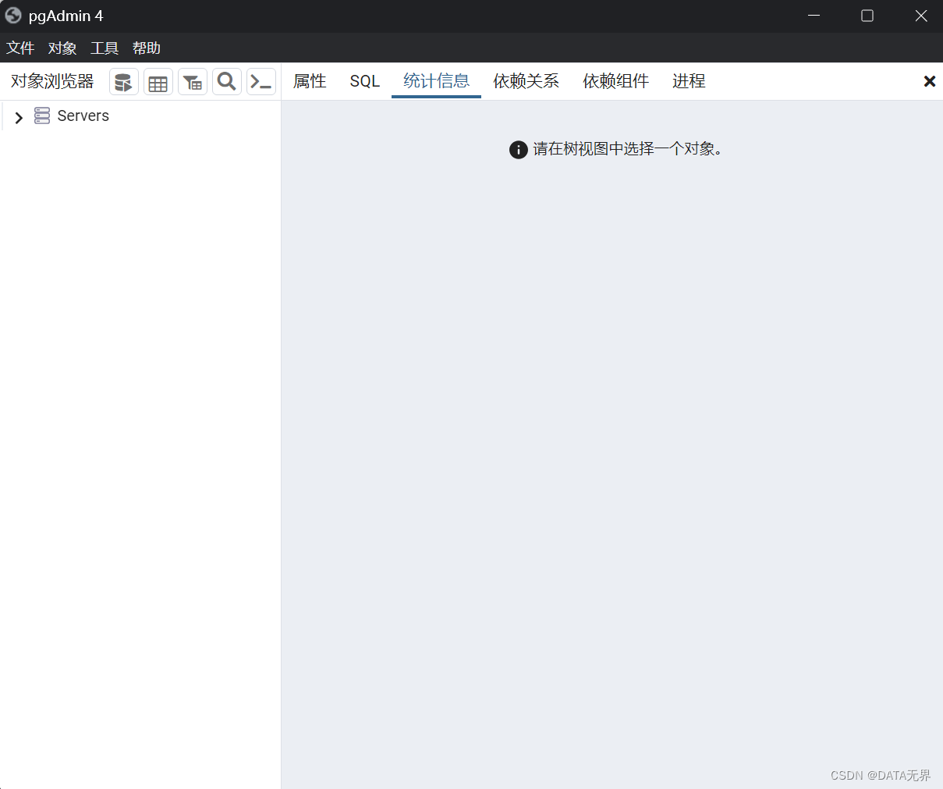The height and width of the screenshot is (789, 943).
Task: Minimize the pgAdmin 4 window
Action: [814, 16]
